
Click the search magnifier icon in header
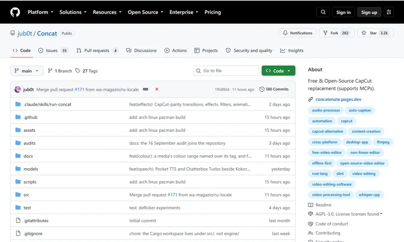pos(323,12)
